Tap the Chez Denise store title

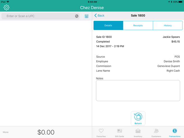coord(92,8)
